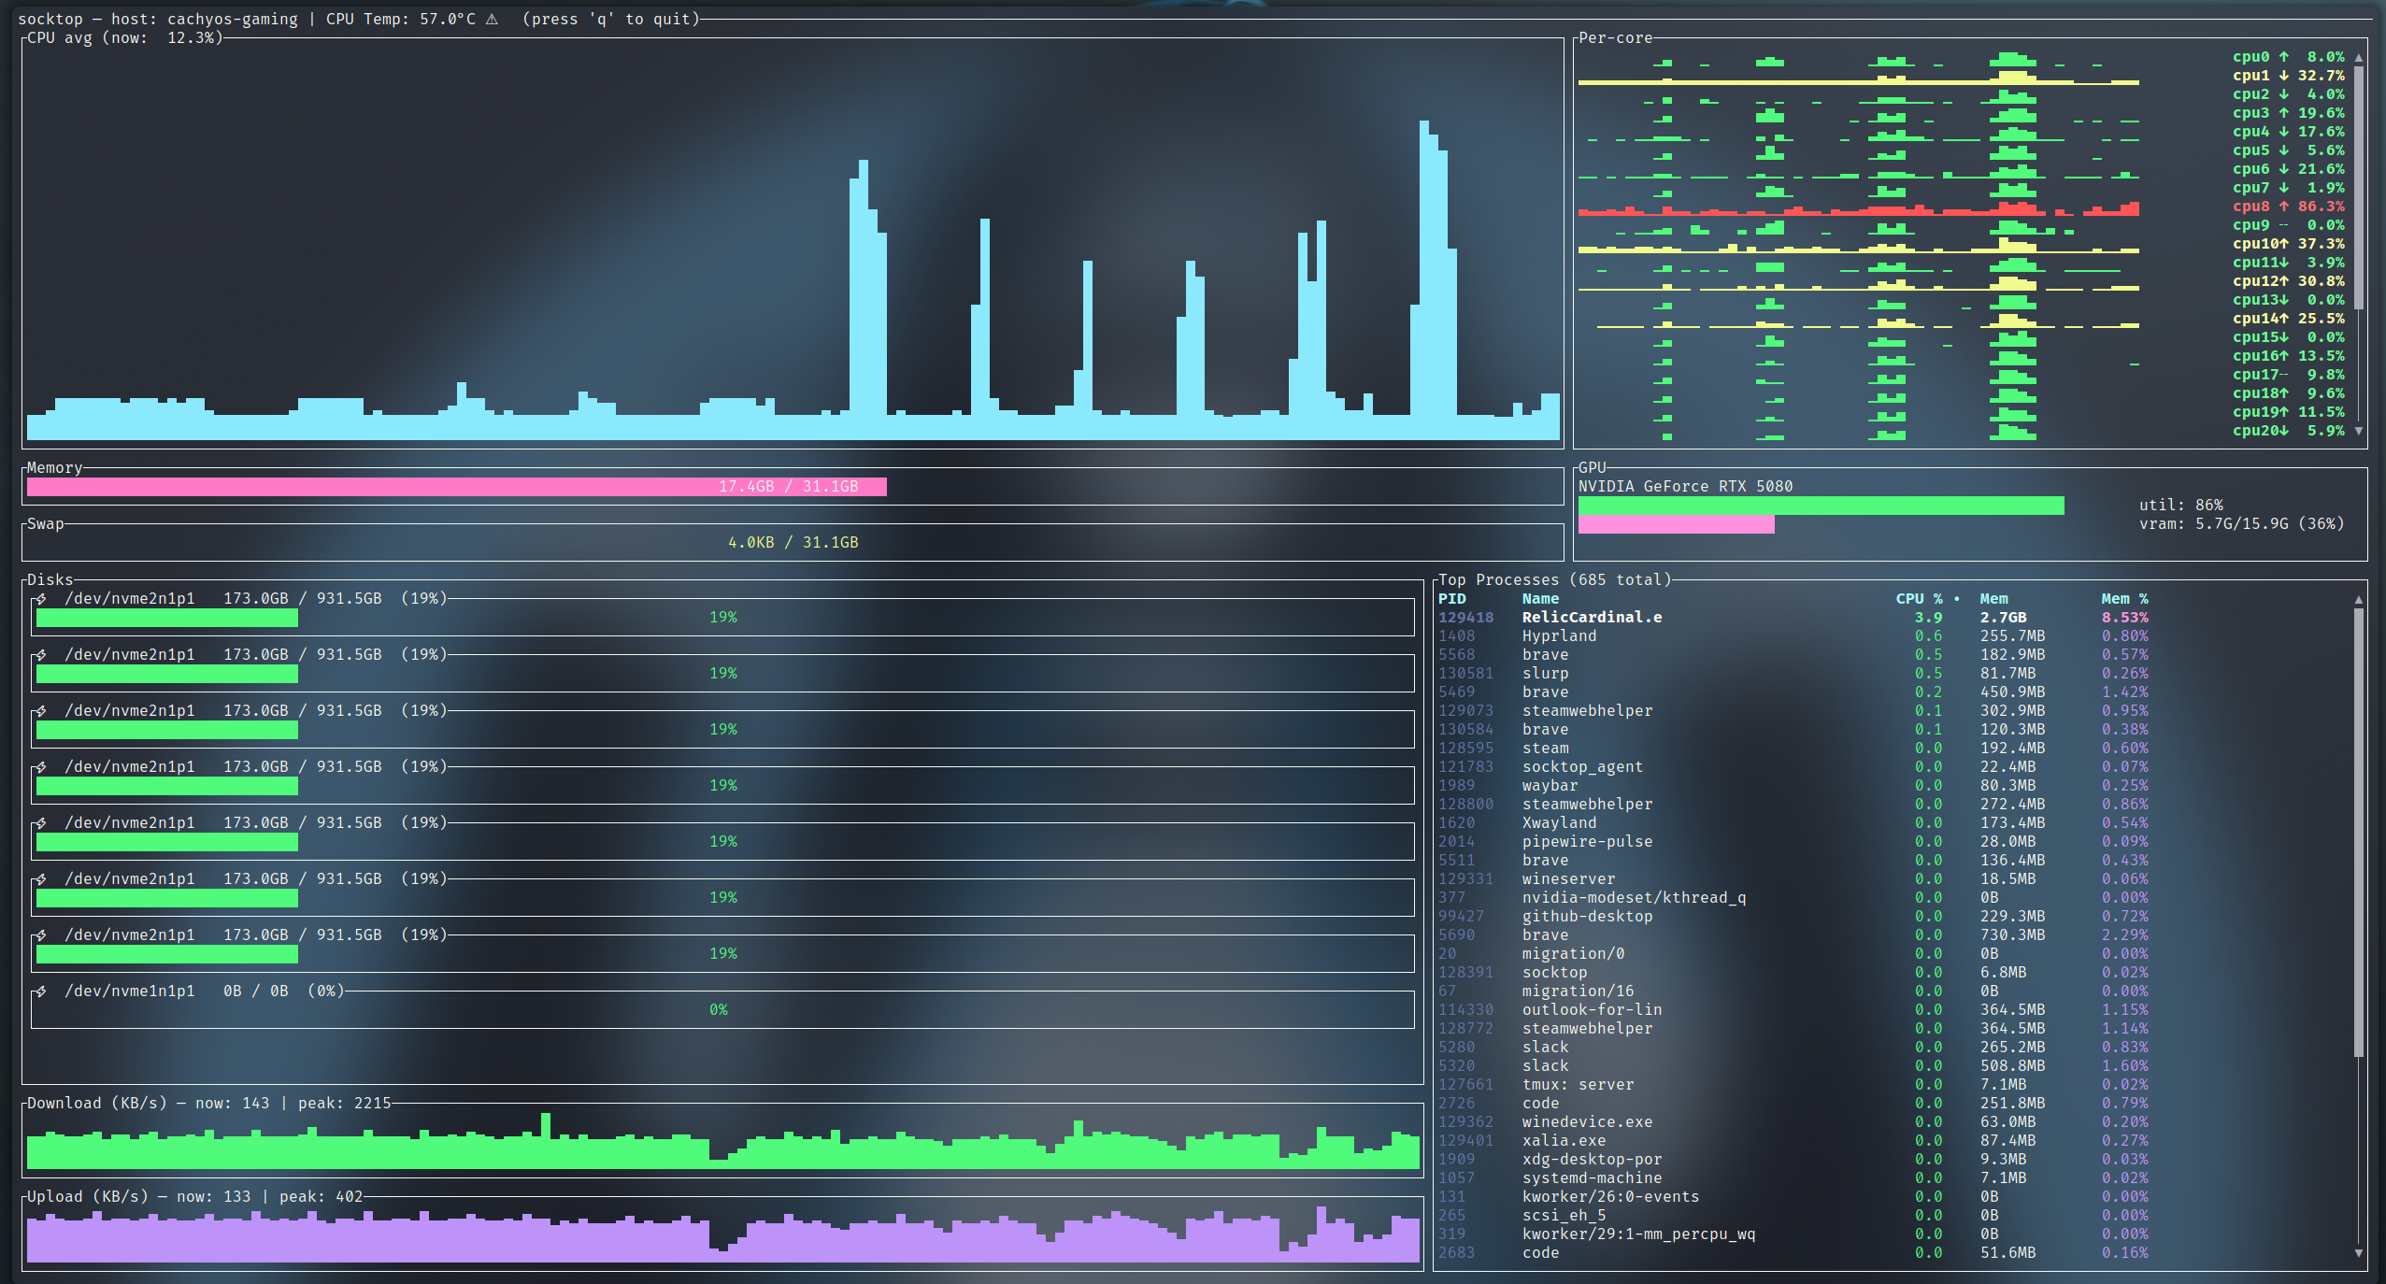Click the pink Memory usage bar
The width and height of the screenshot is (2386, 1284).
tap(456, 486)
